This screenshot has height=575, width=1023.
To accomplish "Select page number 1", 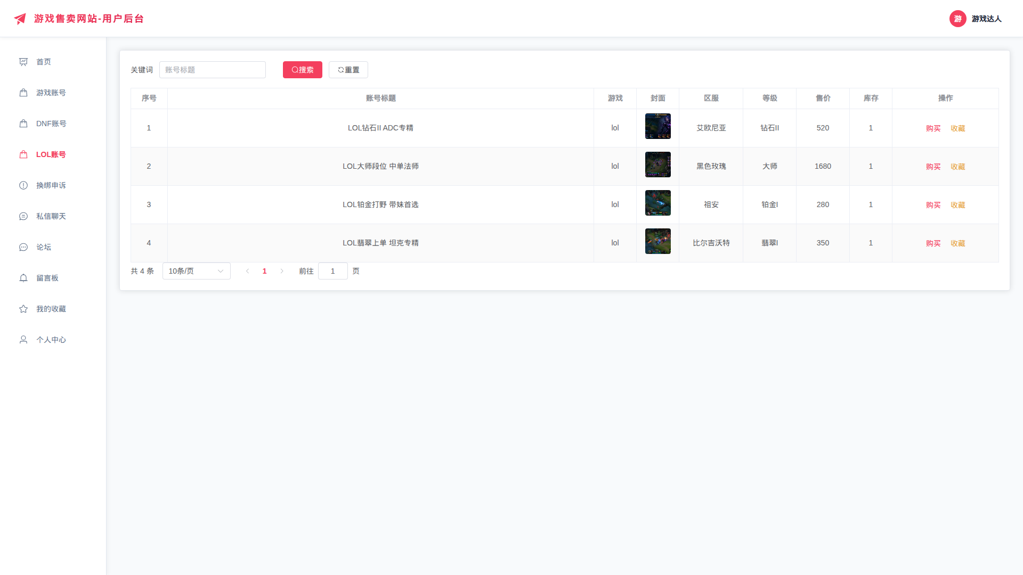I will [x=264, y=271].
